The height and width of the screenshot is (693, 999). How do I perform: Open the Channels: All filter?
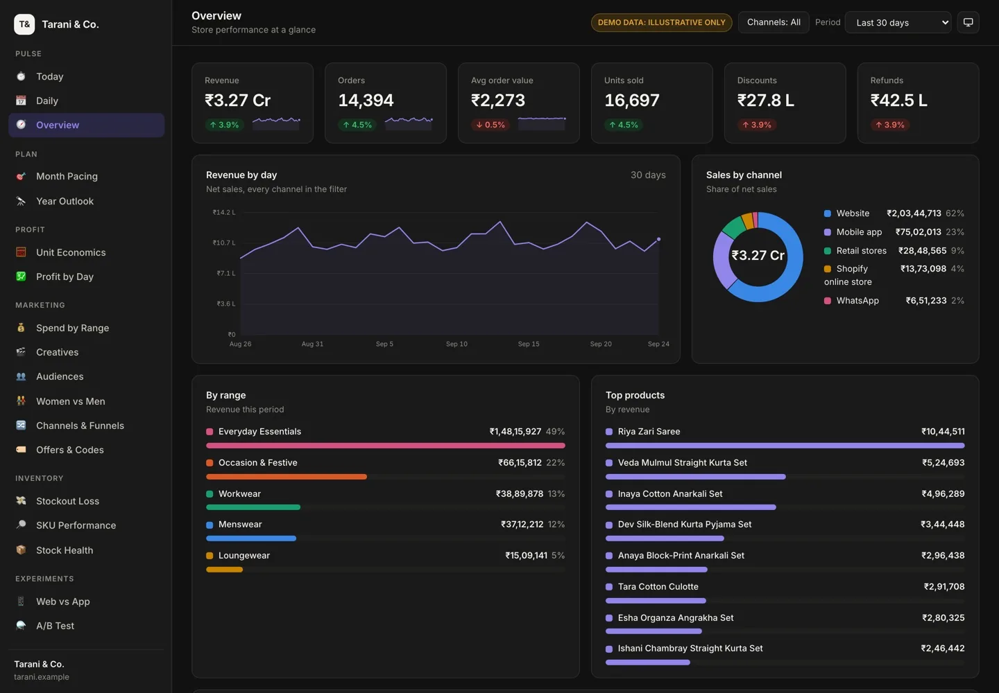[774, 22]
